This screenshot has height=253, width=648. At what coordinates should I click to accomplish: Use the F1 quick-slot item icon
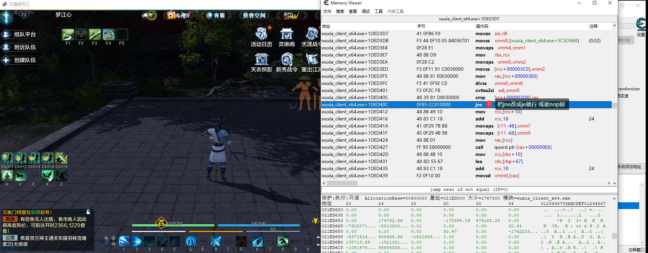tap(68, 35)
